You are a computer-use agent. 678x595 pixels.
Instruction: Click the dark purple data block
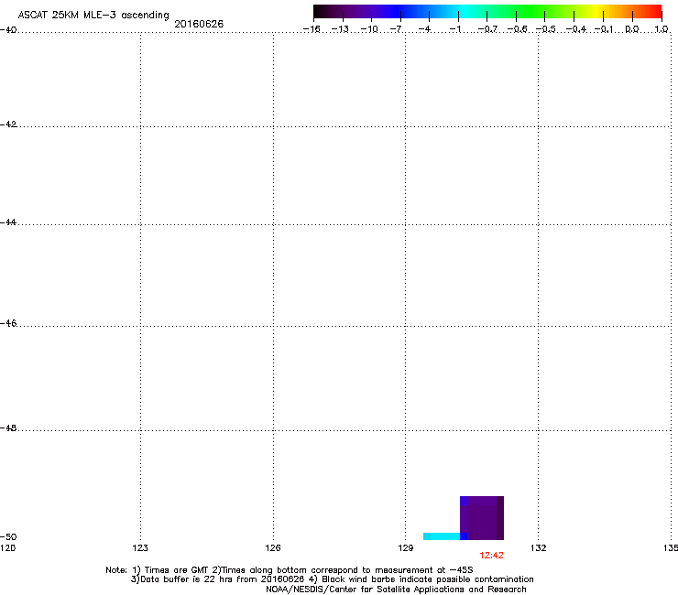tap(482, 518)
